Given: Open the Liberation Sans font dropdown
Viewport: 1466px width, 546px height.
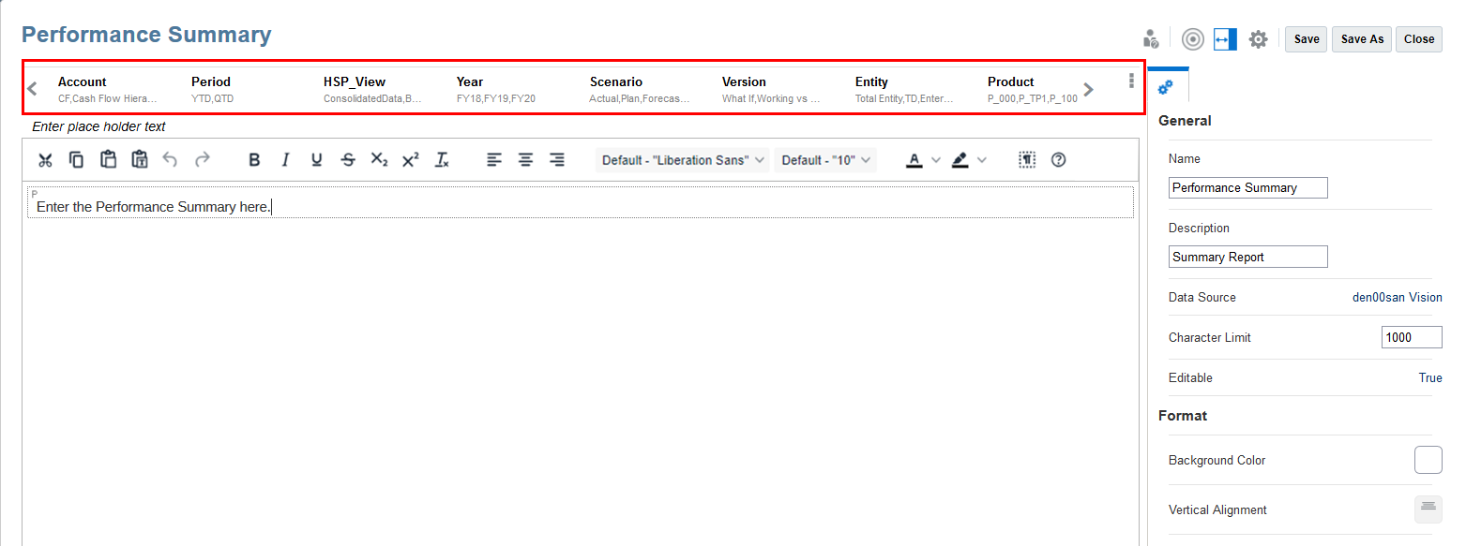Looking at the screenshot, I should [x=683, y=160].
